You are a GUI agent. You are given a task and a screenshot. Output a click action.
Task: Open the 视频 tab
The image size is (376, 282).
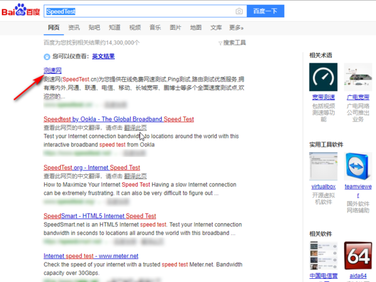pyautogui.click(x=135, y=28)
